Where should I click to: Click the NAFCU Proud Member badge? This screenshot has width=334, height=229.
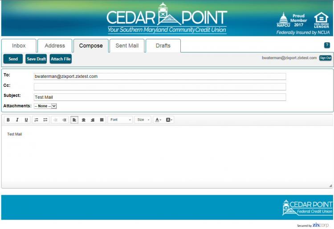click(292, 20)
